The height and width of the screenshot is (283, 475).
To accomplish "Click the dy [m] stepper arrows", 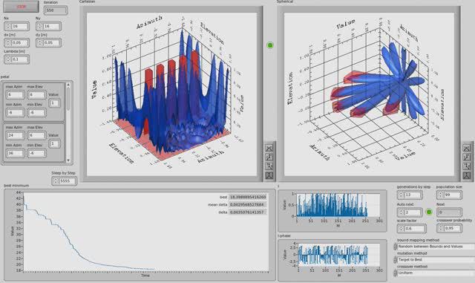I will pos(39,43).
